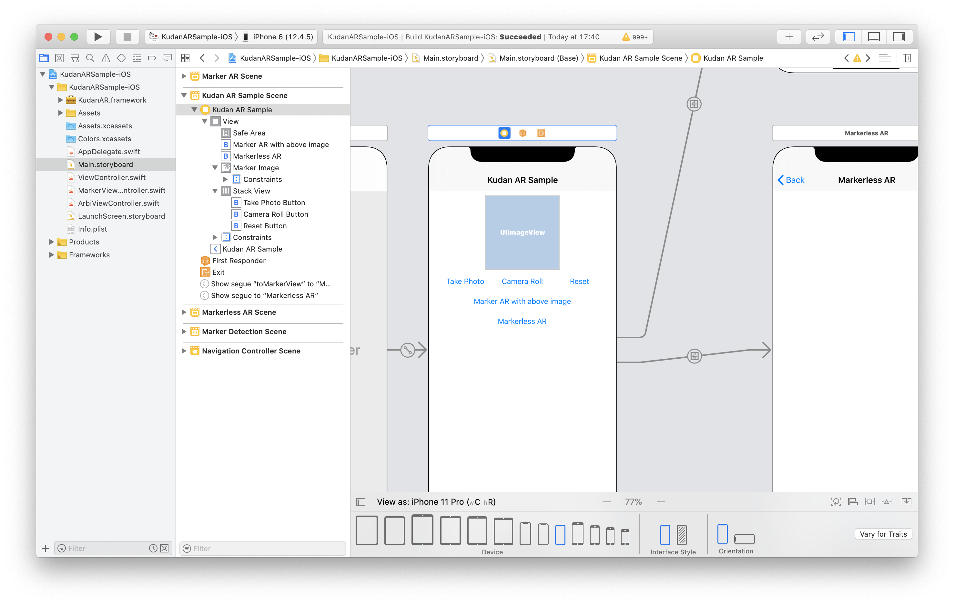954x605 pixels.
Task: Select portrait orientation
Action: click(722, 534)
